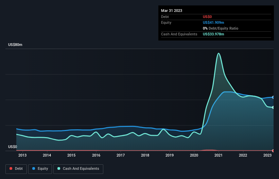Viewport: 279px width, 179px height.
Task: Toggle the Equity series legend button
Action: click(x=40, y=169)
